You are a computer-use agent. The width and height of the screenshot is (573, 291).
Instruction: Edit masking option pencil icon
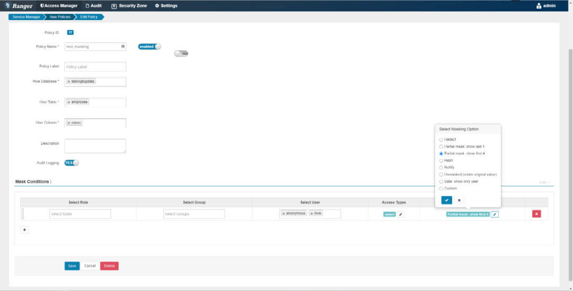pyautogui.click(x=494, y=214)
